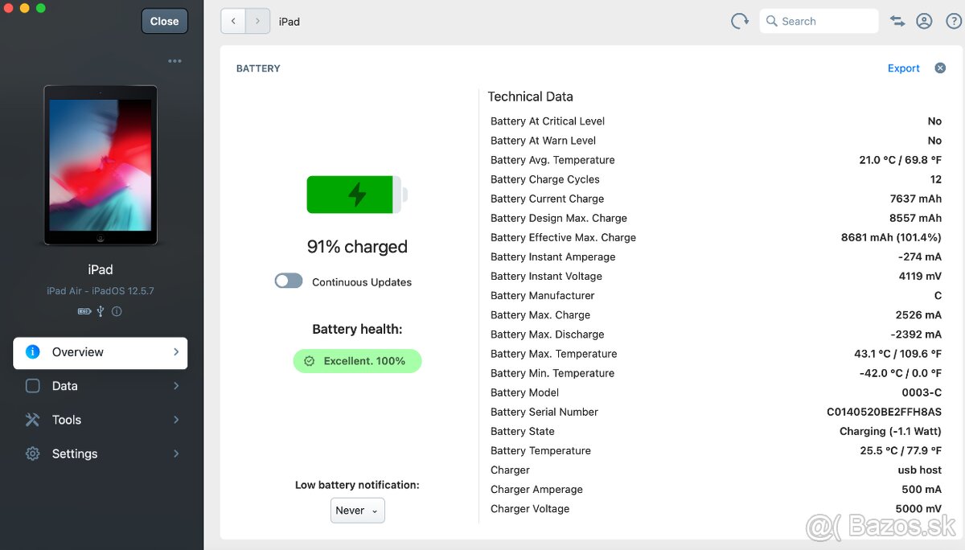Open the Low battery notification dropdown
965x550 pixels.
click(357, 511)
